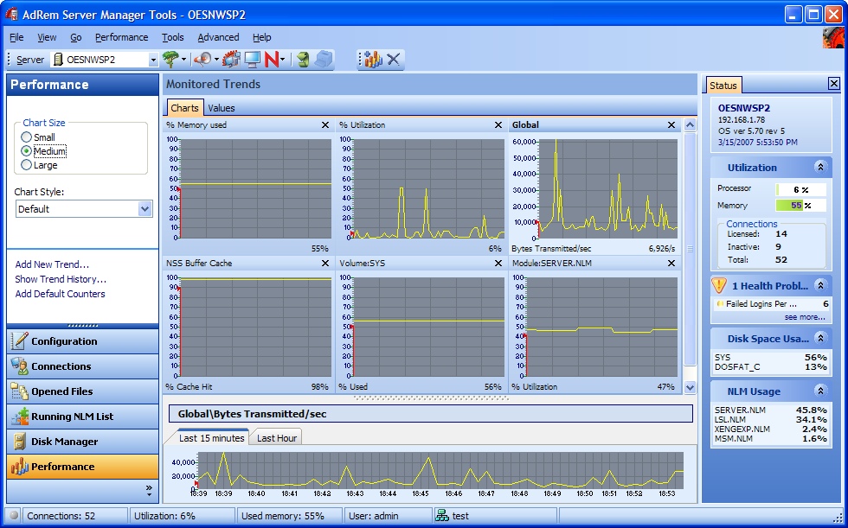Image resolution: width=848 pixels, height=528 pixels.
Task: Open the Performance navigation button
Action: point(83,467)
